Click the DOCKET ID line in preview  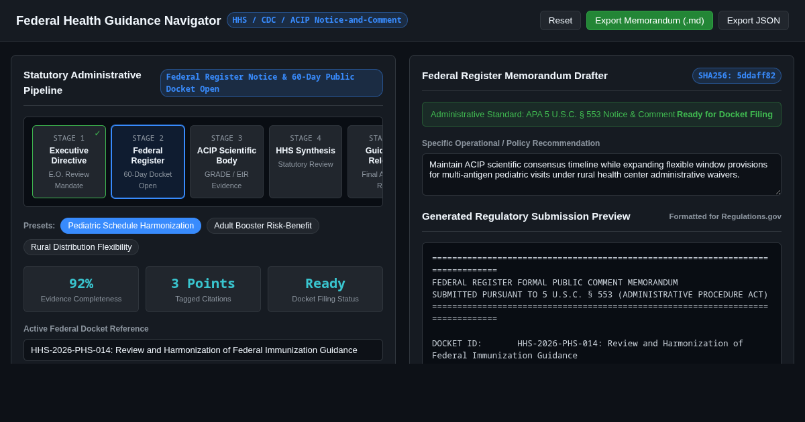tap(588, 349)
